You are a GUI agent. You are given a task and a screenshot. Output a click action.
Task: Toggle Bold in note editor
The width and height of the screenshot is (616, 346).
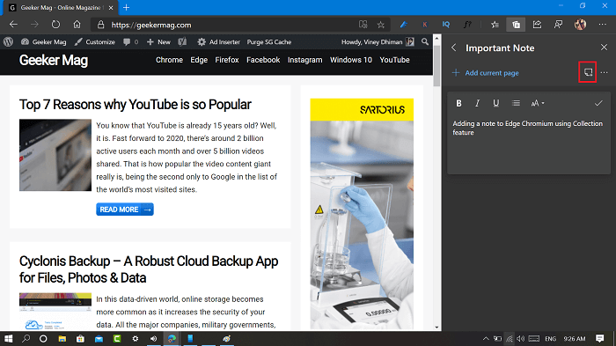[458, 103]
